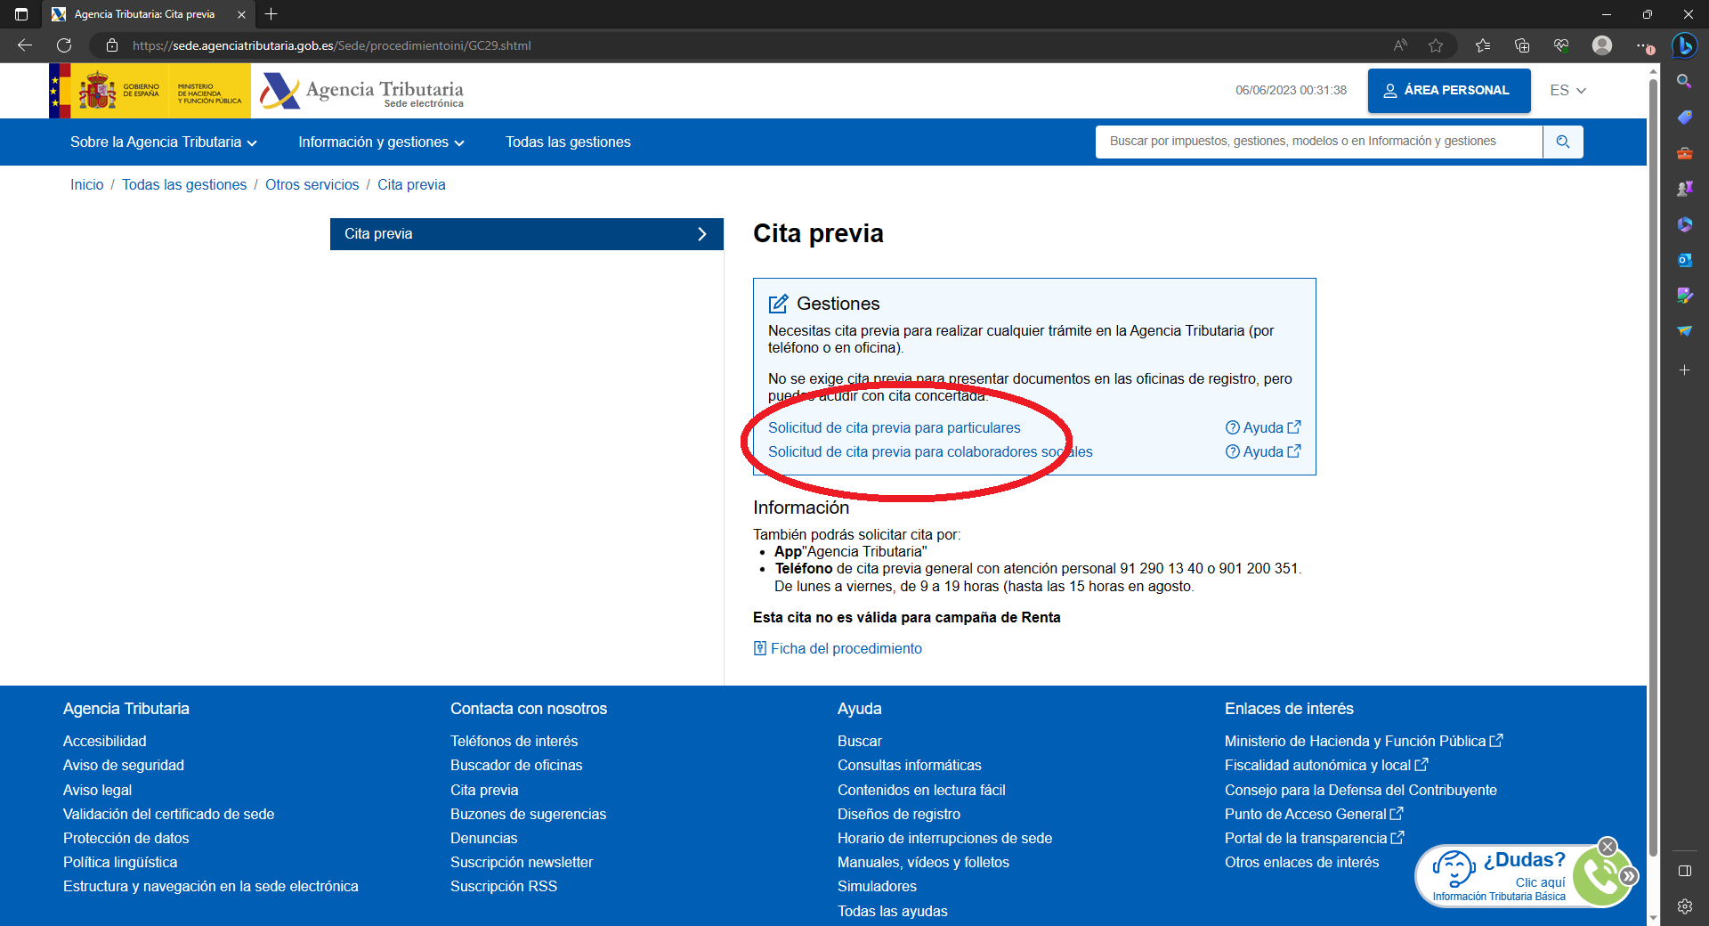The height and width of the screenshot is (926, 1709).
Task: Open the Outlook icon in Edge sidebar
Action: tap(1684, 260)
